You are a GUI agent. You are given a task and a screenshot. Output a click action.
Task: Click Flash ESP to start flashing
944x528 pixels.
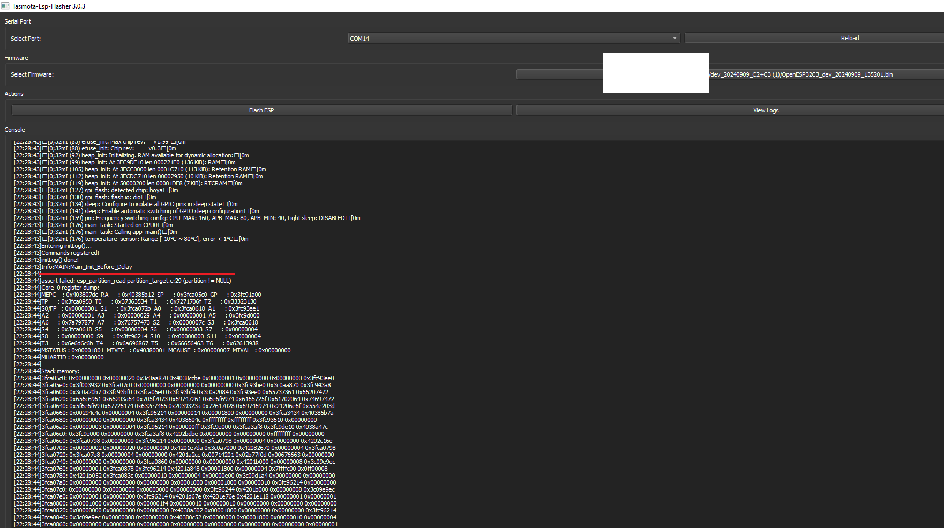[x=261, y=110]
